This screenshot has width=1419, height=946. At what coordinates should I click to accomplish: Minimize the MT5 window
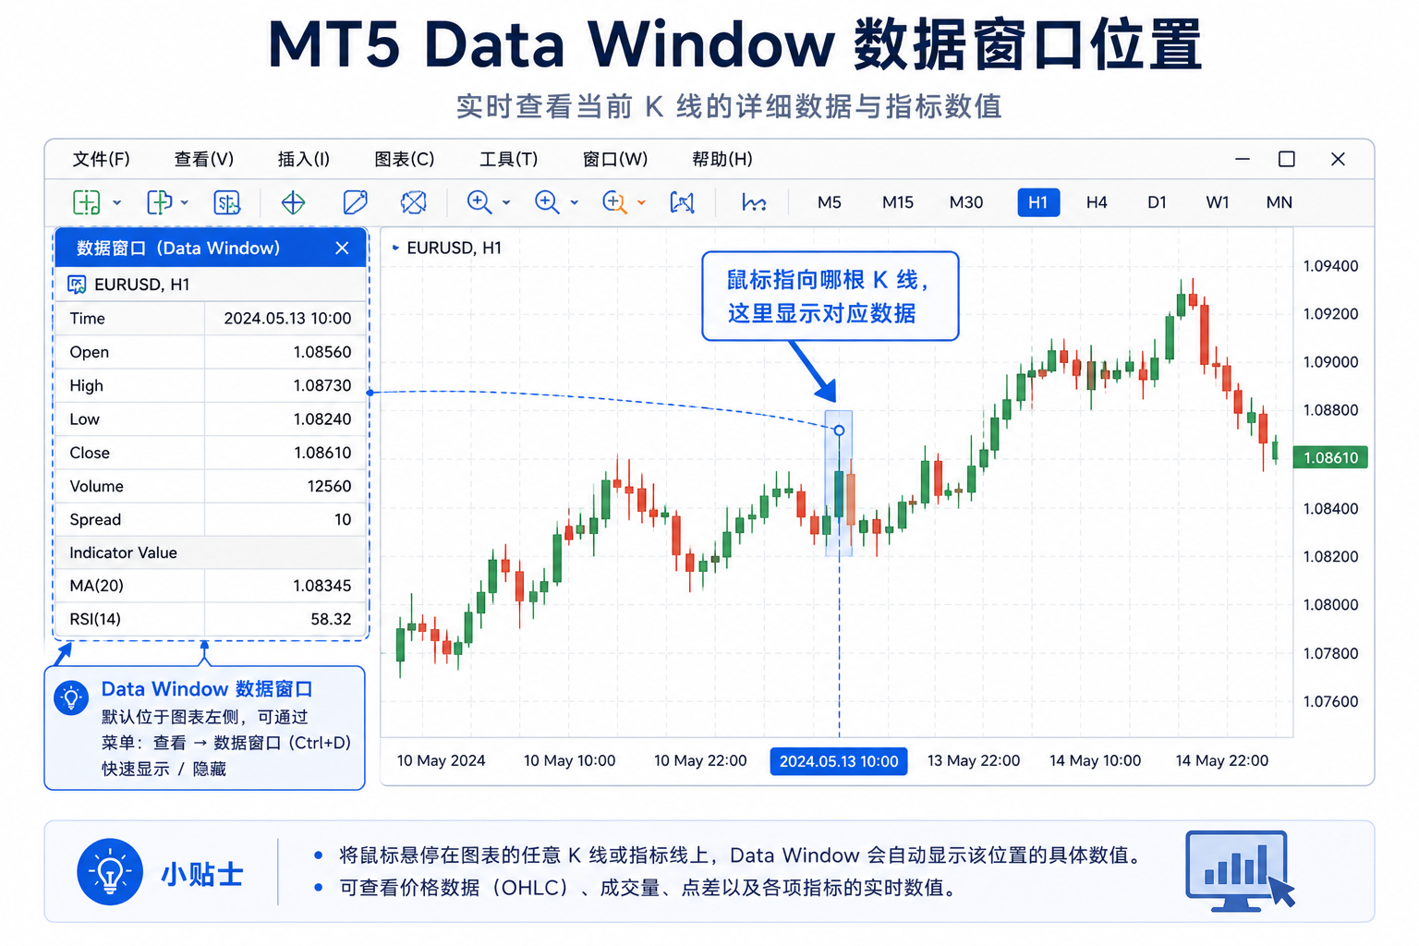click(1243, 159)
